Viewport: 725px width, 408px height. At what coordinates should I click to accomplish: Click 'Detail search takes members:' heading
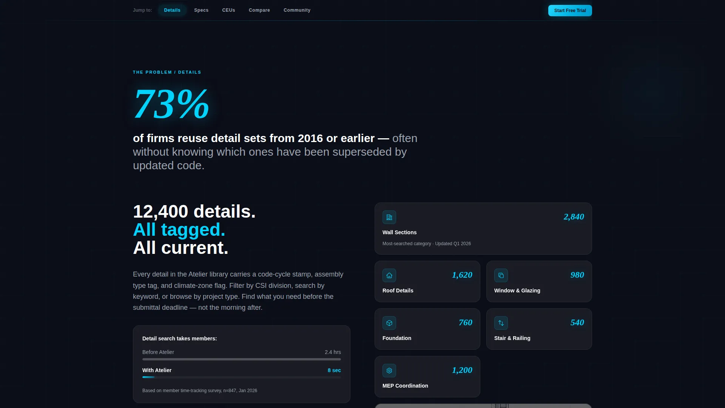180,338
